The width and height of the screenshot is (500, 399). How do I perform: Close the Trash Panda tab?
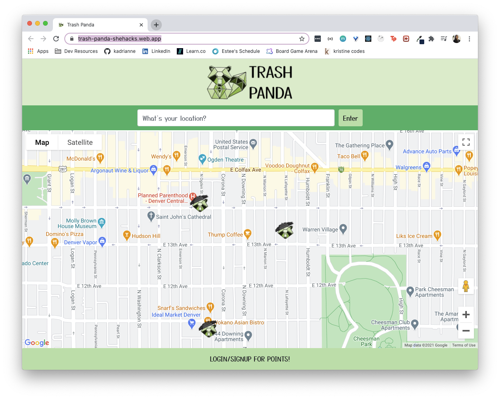click(141, 25)
